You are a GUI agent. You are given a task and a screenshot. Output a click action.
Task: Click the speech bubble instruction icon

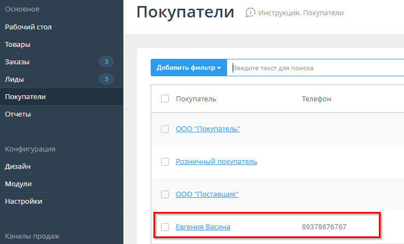click(x=251, y=13)
